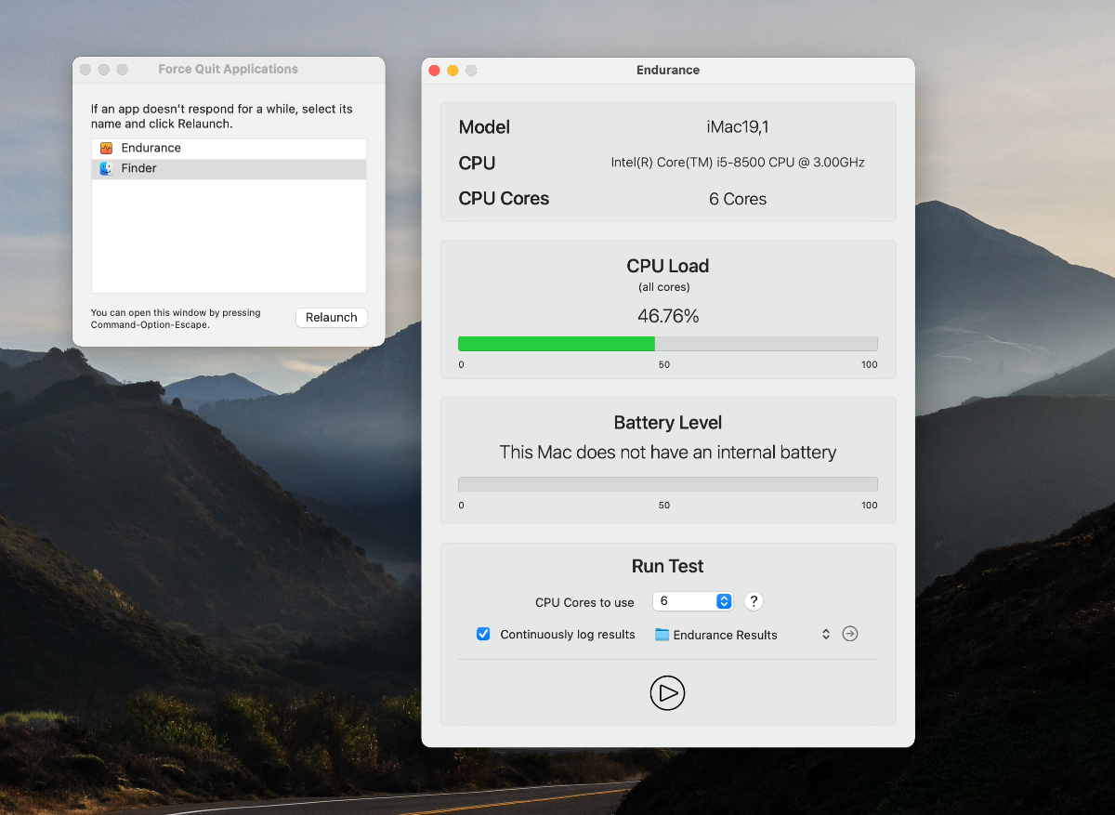Select Finder row in Force Quit Applications
The height and width of the screenshot is (815, 1115).
229,168
